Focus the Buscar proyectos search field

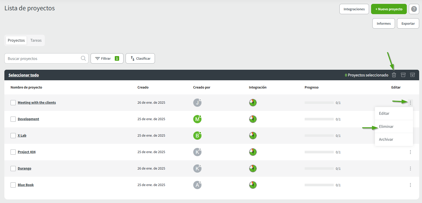coord(42,58)
